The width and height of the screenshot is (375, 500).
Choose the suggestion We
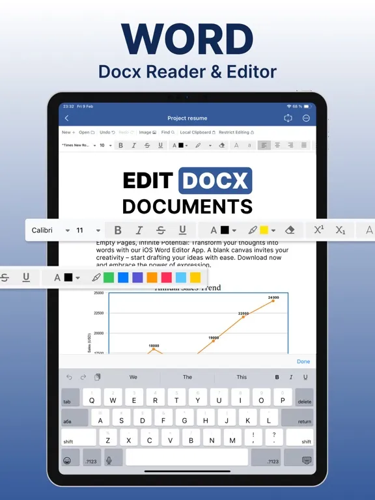(133, 377)
